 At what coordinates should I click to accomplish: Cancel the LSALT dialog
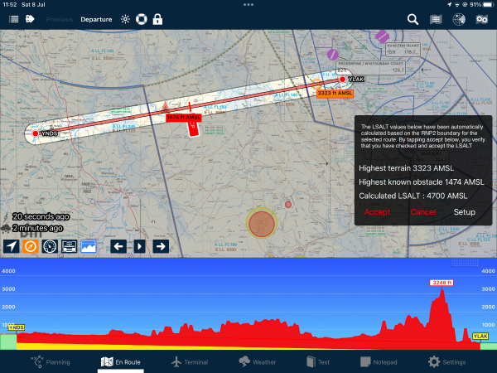[422, 212]
